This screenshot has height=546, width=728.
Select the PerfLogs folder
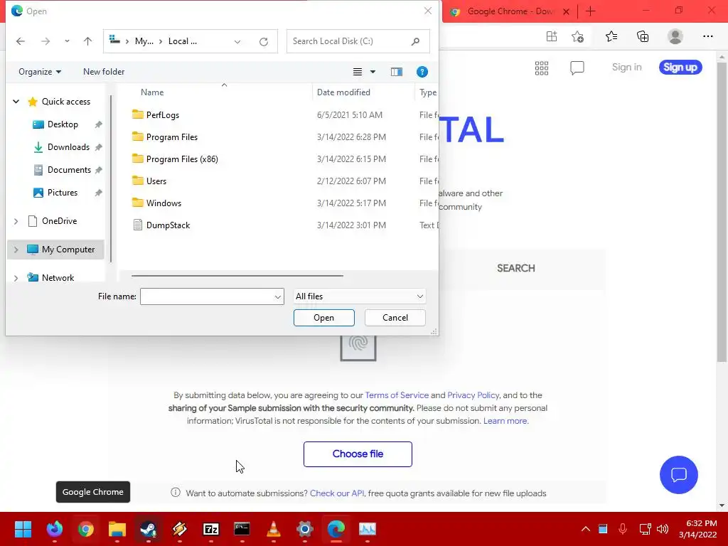coord(162,115)
